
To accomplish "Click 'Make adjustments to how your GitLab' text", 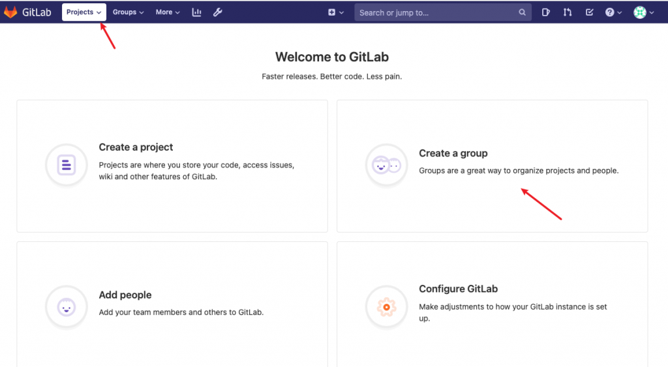I will [x=513, y=312].
